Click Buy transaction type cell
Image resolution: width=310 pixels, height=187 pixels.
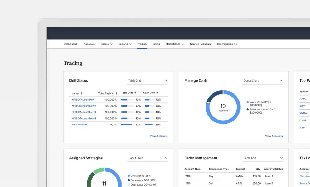point(211,176)
